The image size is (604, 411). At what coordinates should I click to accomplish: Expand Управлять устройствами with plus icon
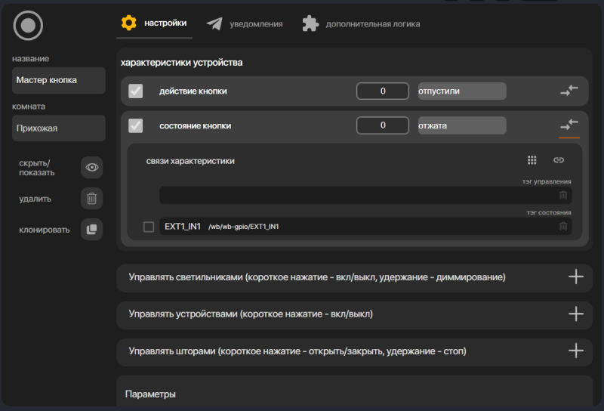tap(576, 314)
